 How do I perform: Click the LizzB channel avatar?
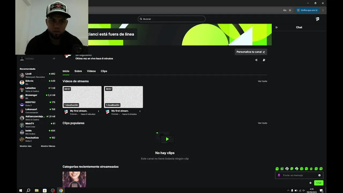click(x=22, y=75)
